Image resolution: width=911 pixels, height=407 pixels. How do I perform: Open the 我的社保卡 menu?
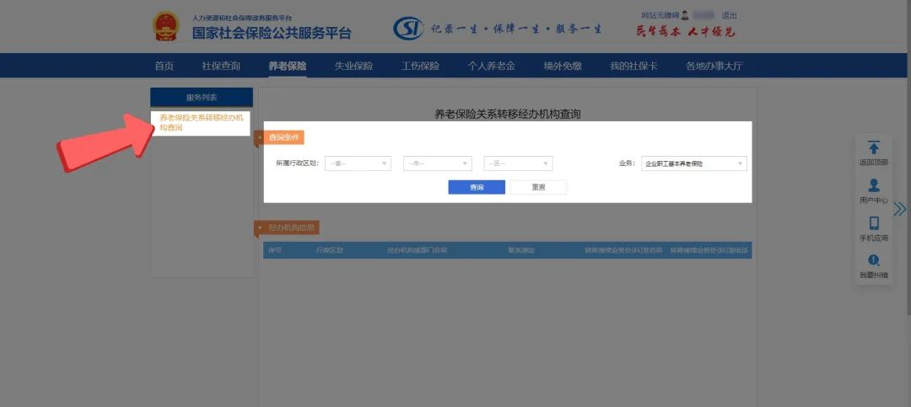pyautogui.click(x=633, y=66)
